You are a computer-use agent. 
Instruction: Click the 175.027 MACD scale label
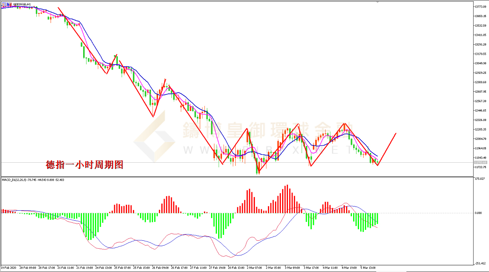[x=479, y=179]
